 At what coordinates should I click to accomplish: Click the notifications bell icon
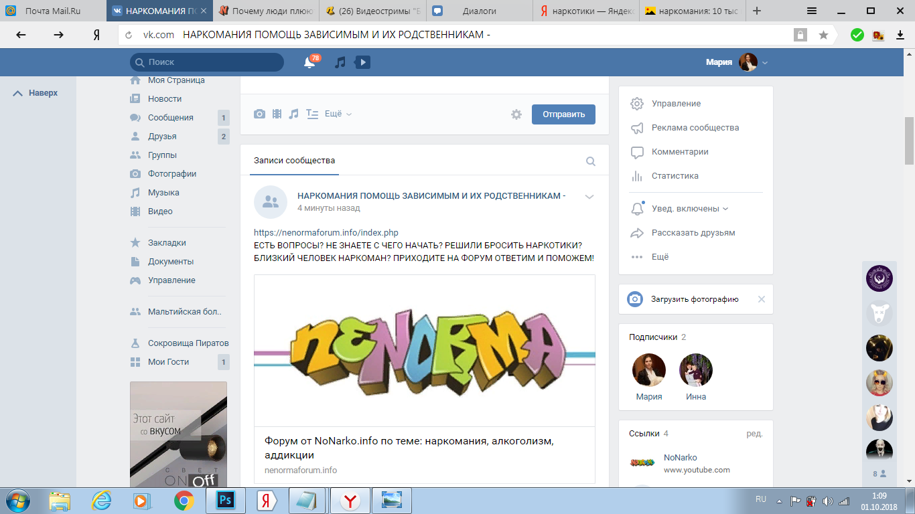pyautogui.click(x=309, y=62)
